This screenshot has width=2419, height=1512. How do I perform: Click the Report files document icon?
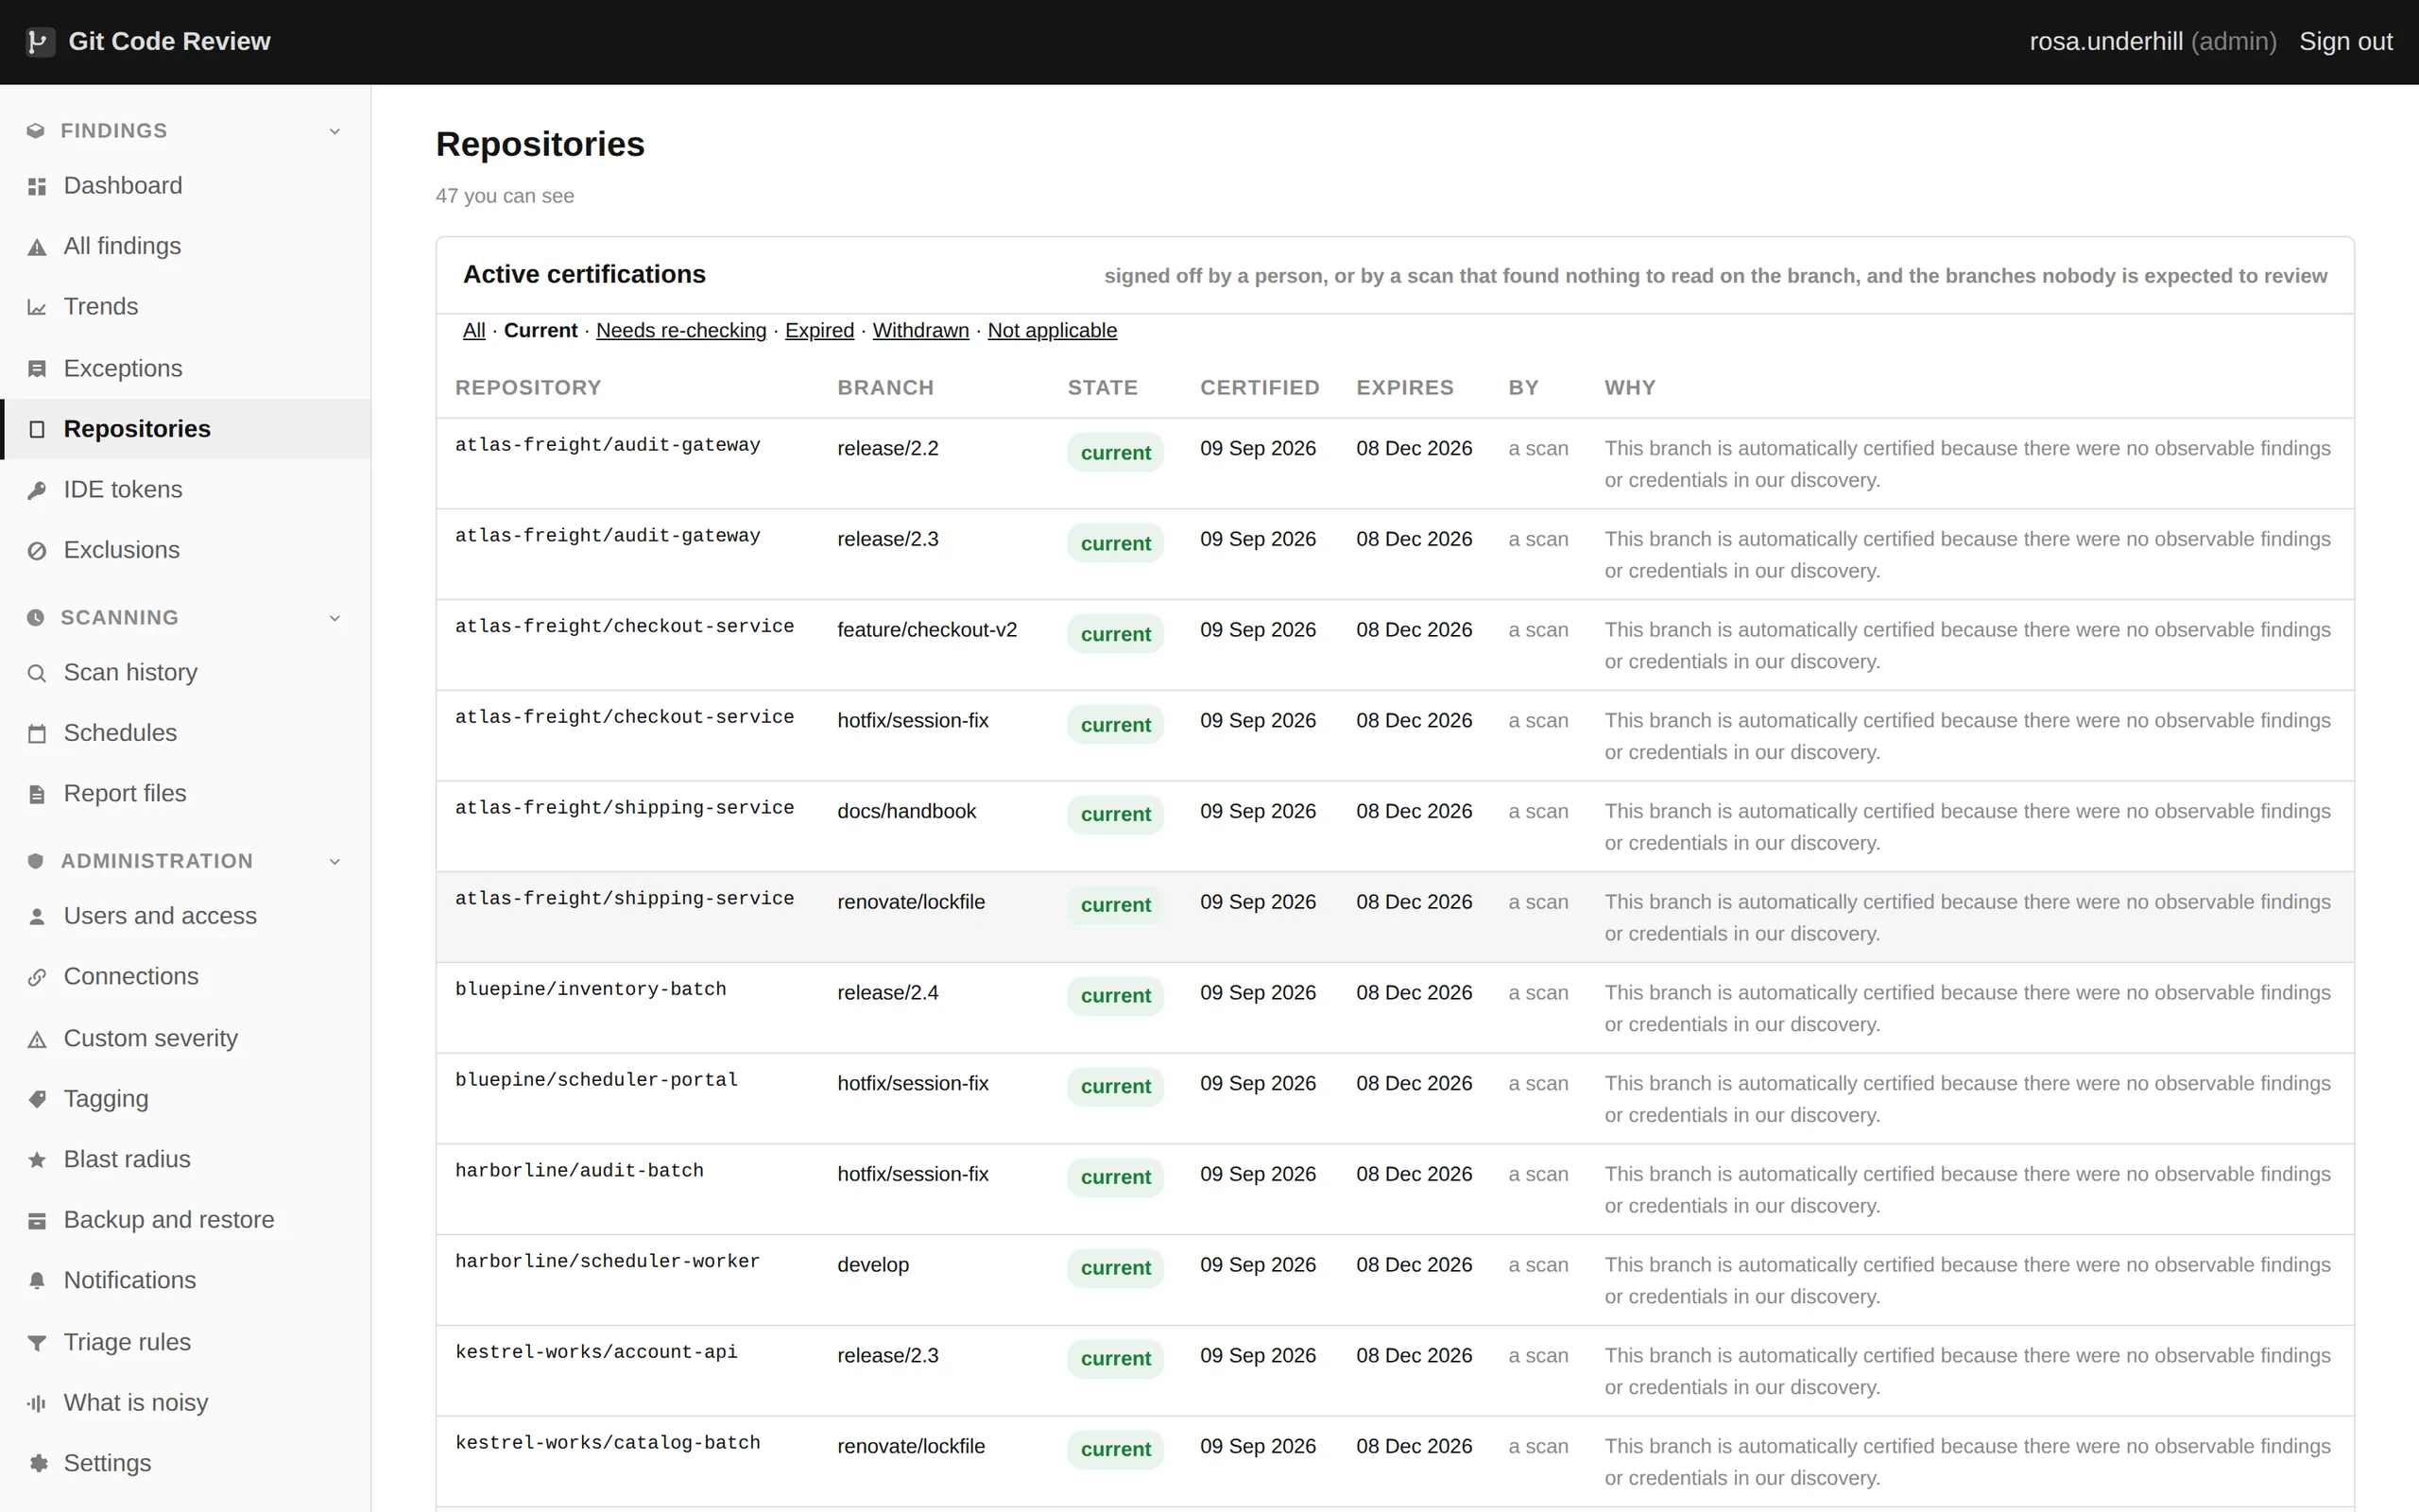[x=37, y=794]
